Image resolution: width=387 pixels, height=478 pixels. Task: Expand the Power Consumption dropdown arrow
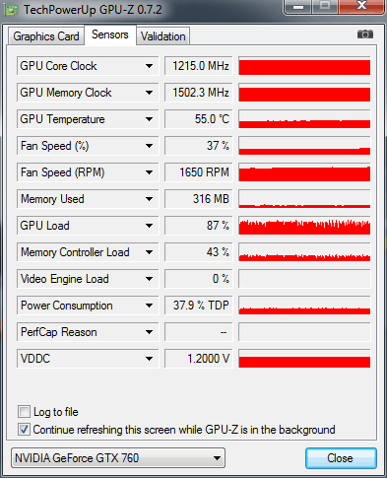click(x=149, y=306)
